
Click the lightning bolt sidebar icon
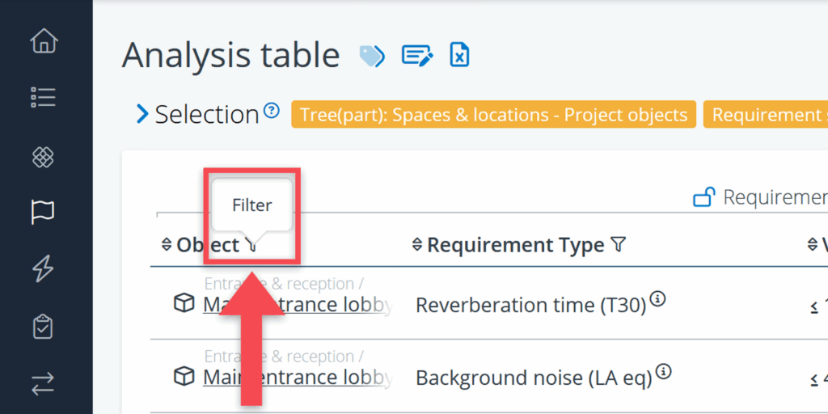(43, 268)
